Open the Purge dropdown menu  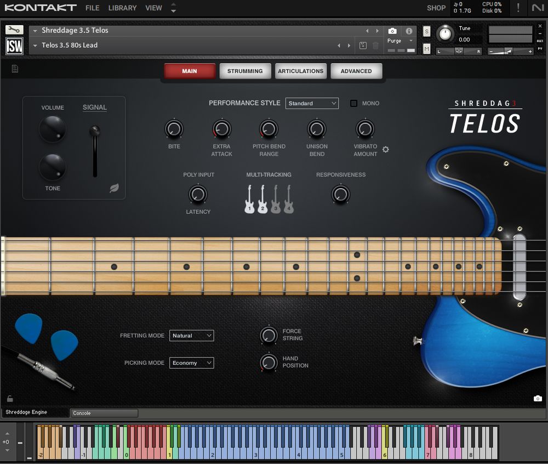(x=401, y=41)
